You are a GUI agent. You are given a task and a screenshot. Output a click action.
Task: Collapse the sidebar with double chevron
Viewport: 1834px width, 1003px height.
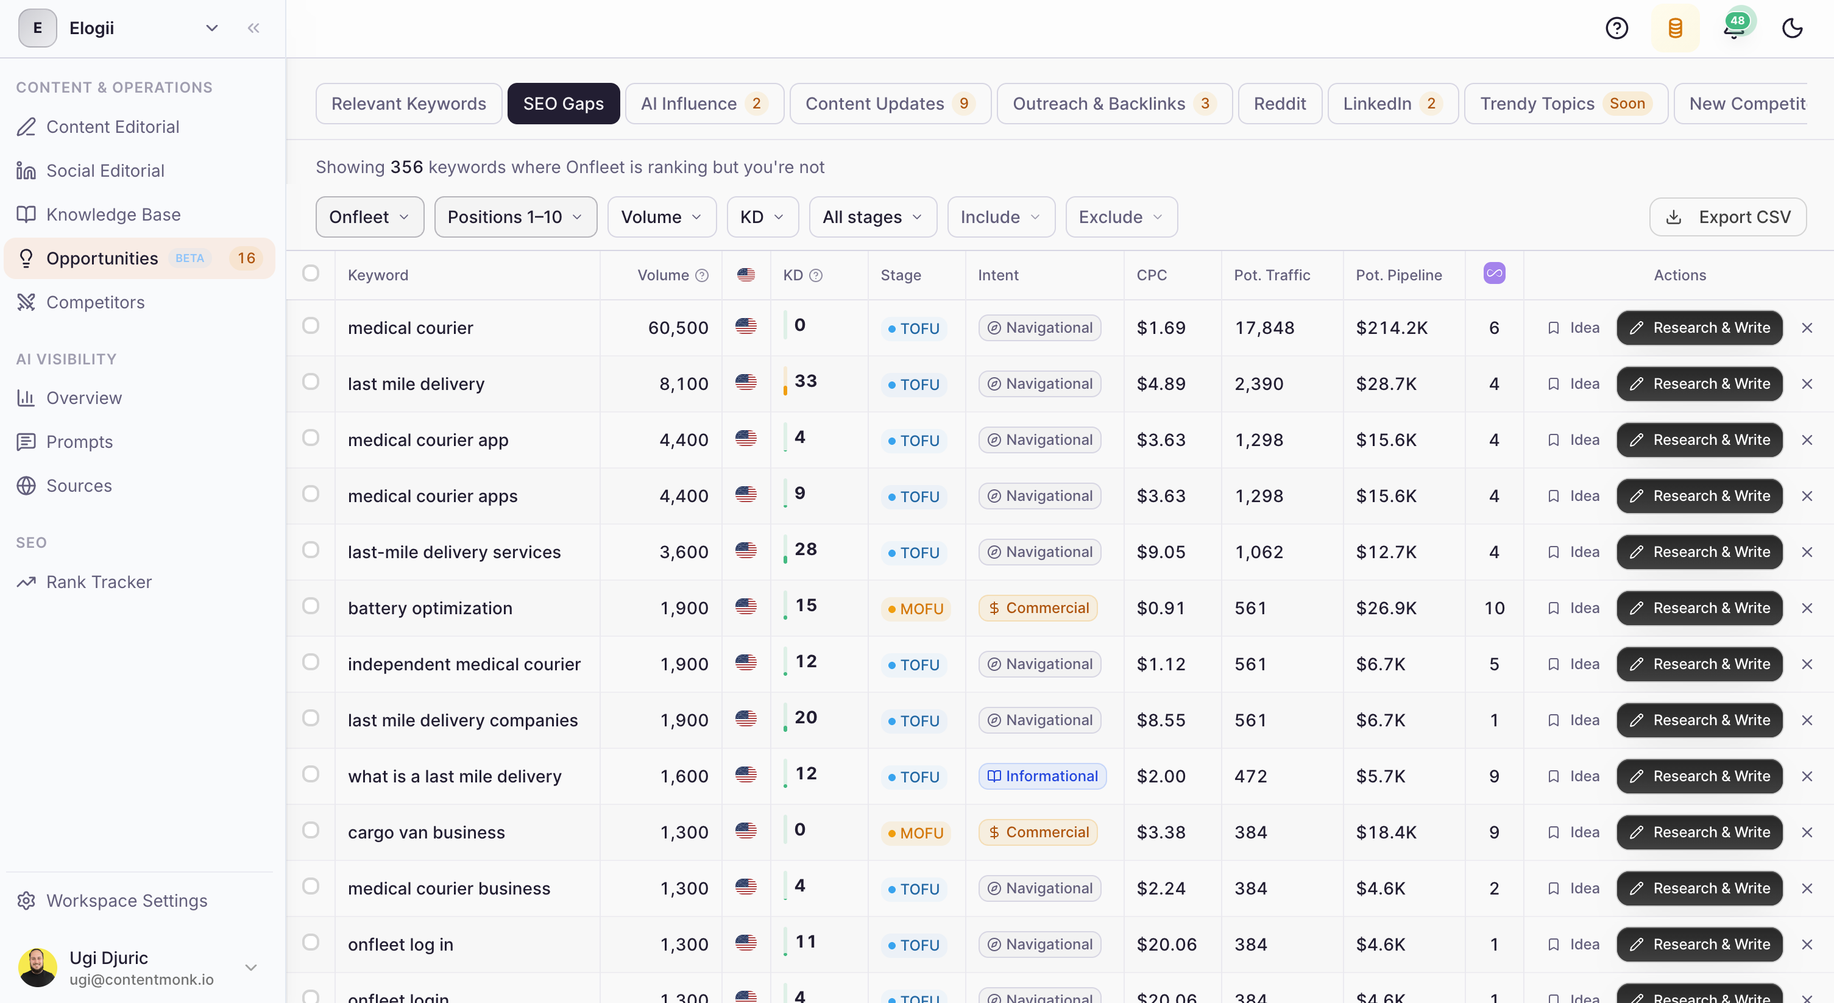(x=253, y=28)
